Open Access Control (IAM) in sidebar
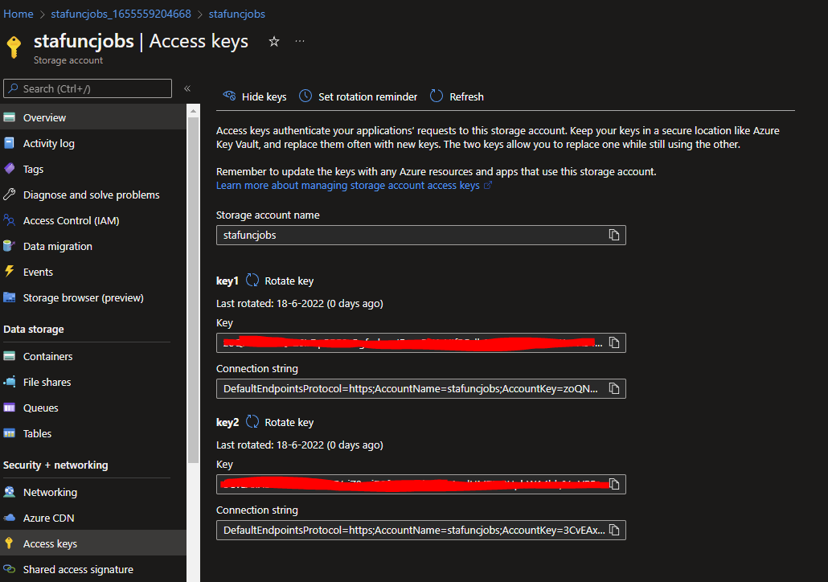This screenshot has height=582, width=828. coord(71,220)
